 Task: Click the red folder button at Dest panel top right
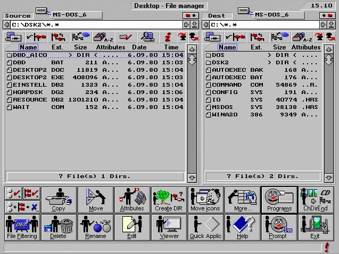pyautogui.click(x=327, y=15)
